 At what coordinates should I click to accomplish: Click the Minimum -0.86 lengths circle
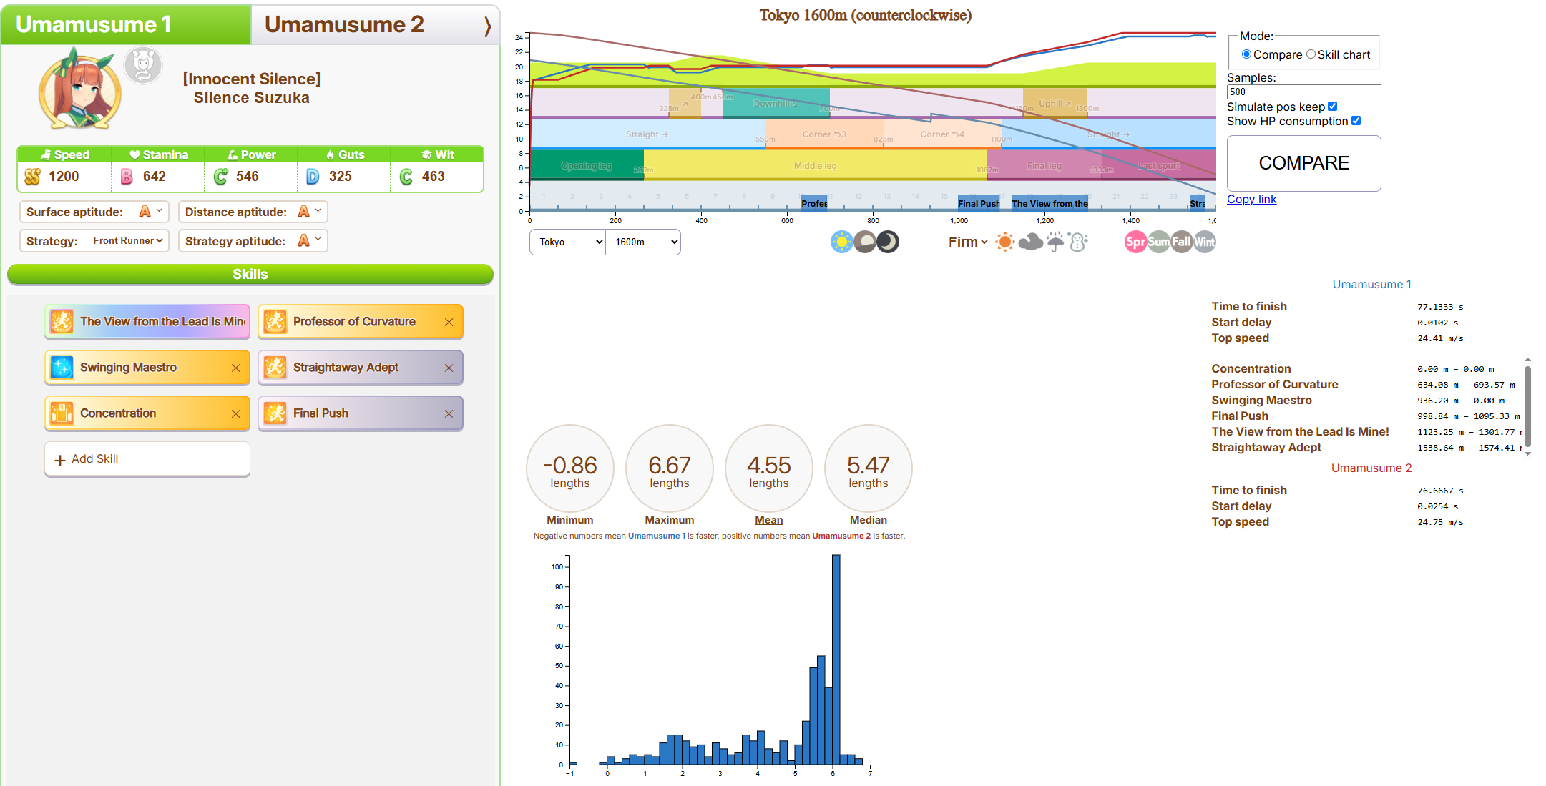(x=570, y=468)
